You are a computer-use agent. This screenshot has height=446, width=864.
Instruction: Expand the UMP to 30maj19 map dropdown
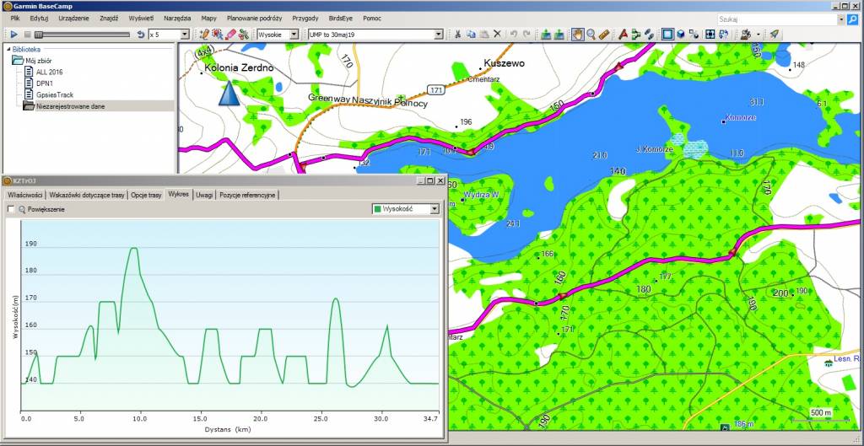[438, 35]
